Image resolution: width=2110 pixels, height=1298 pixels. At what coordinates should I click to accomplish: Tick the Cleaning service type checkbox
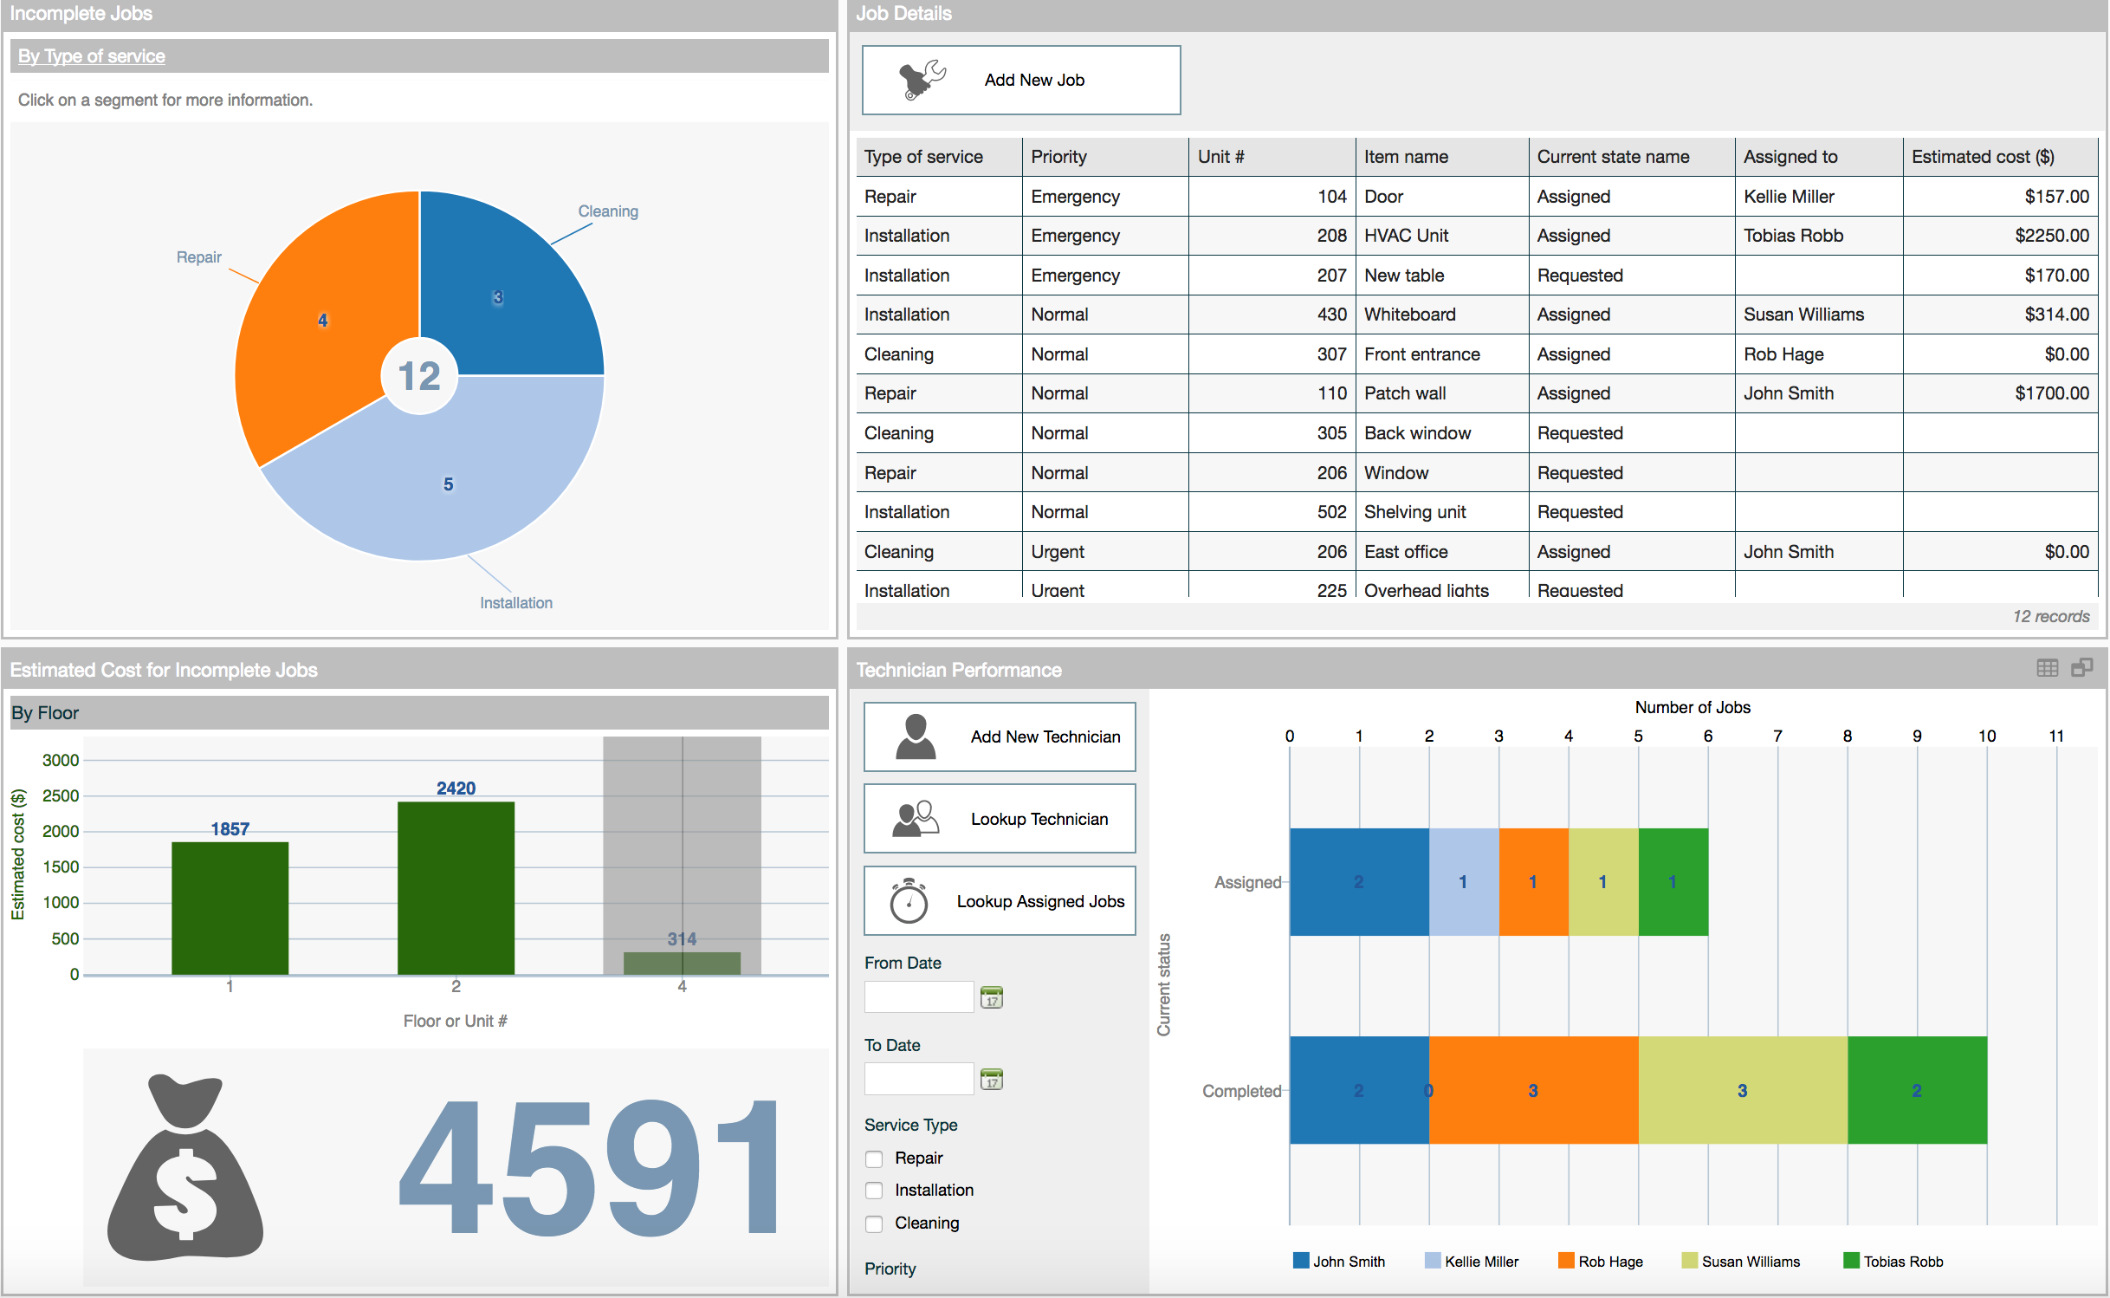pos(874,1224)
